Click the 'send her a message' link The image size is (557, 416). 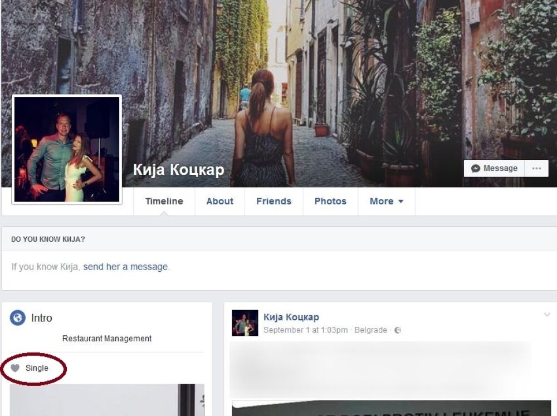click(x=125, y=267)
